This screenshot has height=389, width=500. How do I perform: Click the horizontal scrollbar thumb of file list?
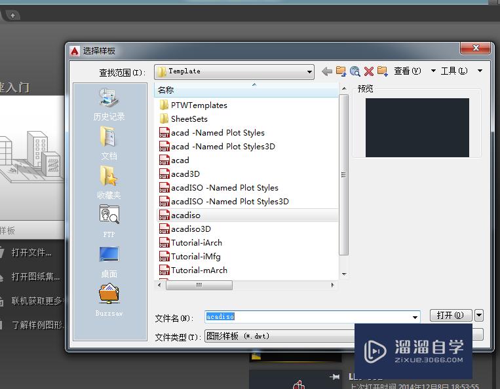(x=199, y=285)
